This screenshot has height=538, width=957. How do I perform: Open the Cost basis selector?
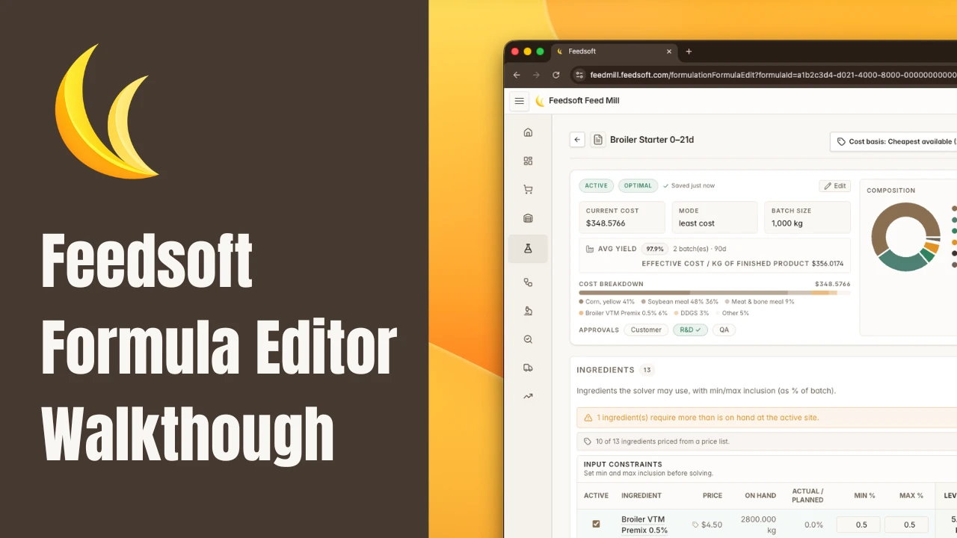click(893, 141)
